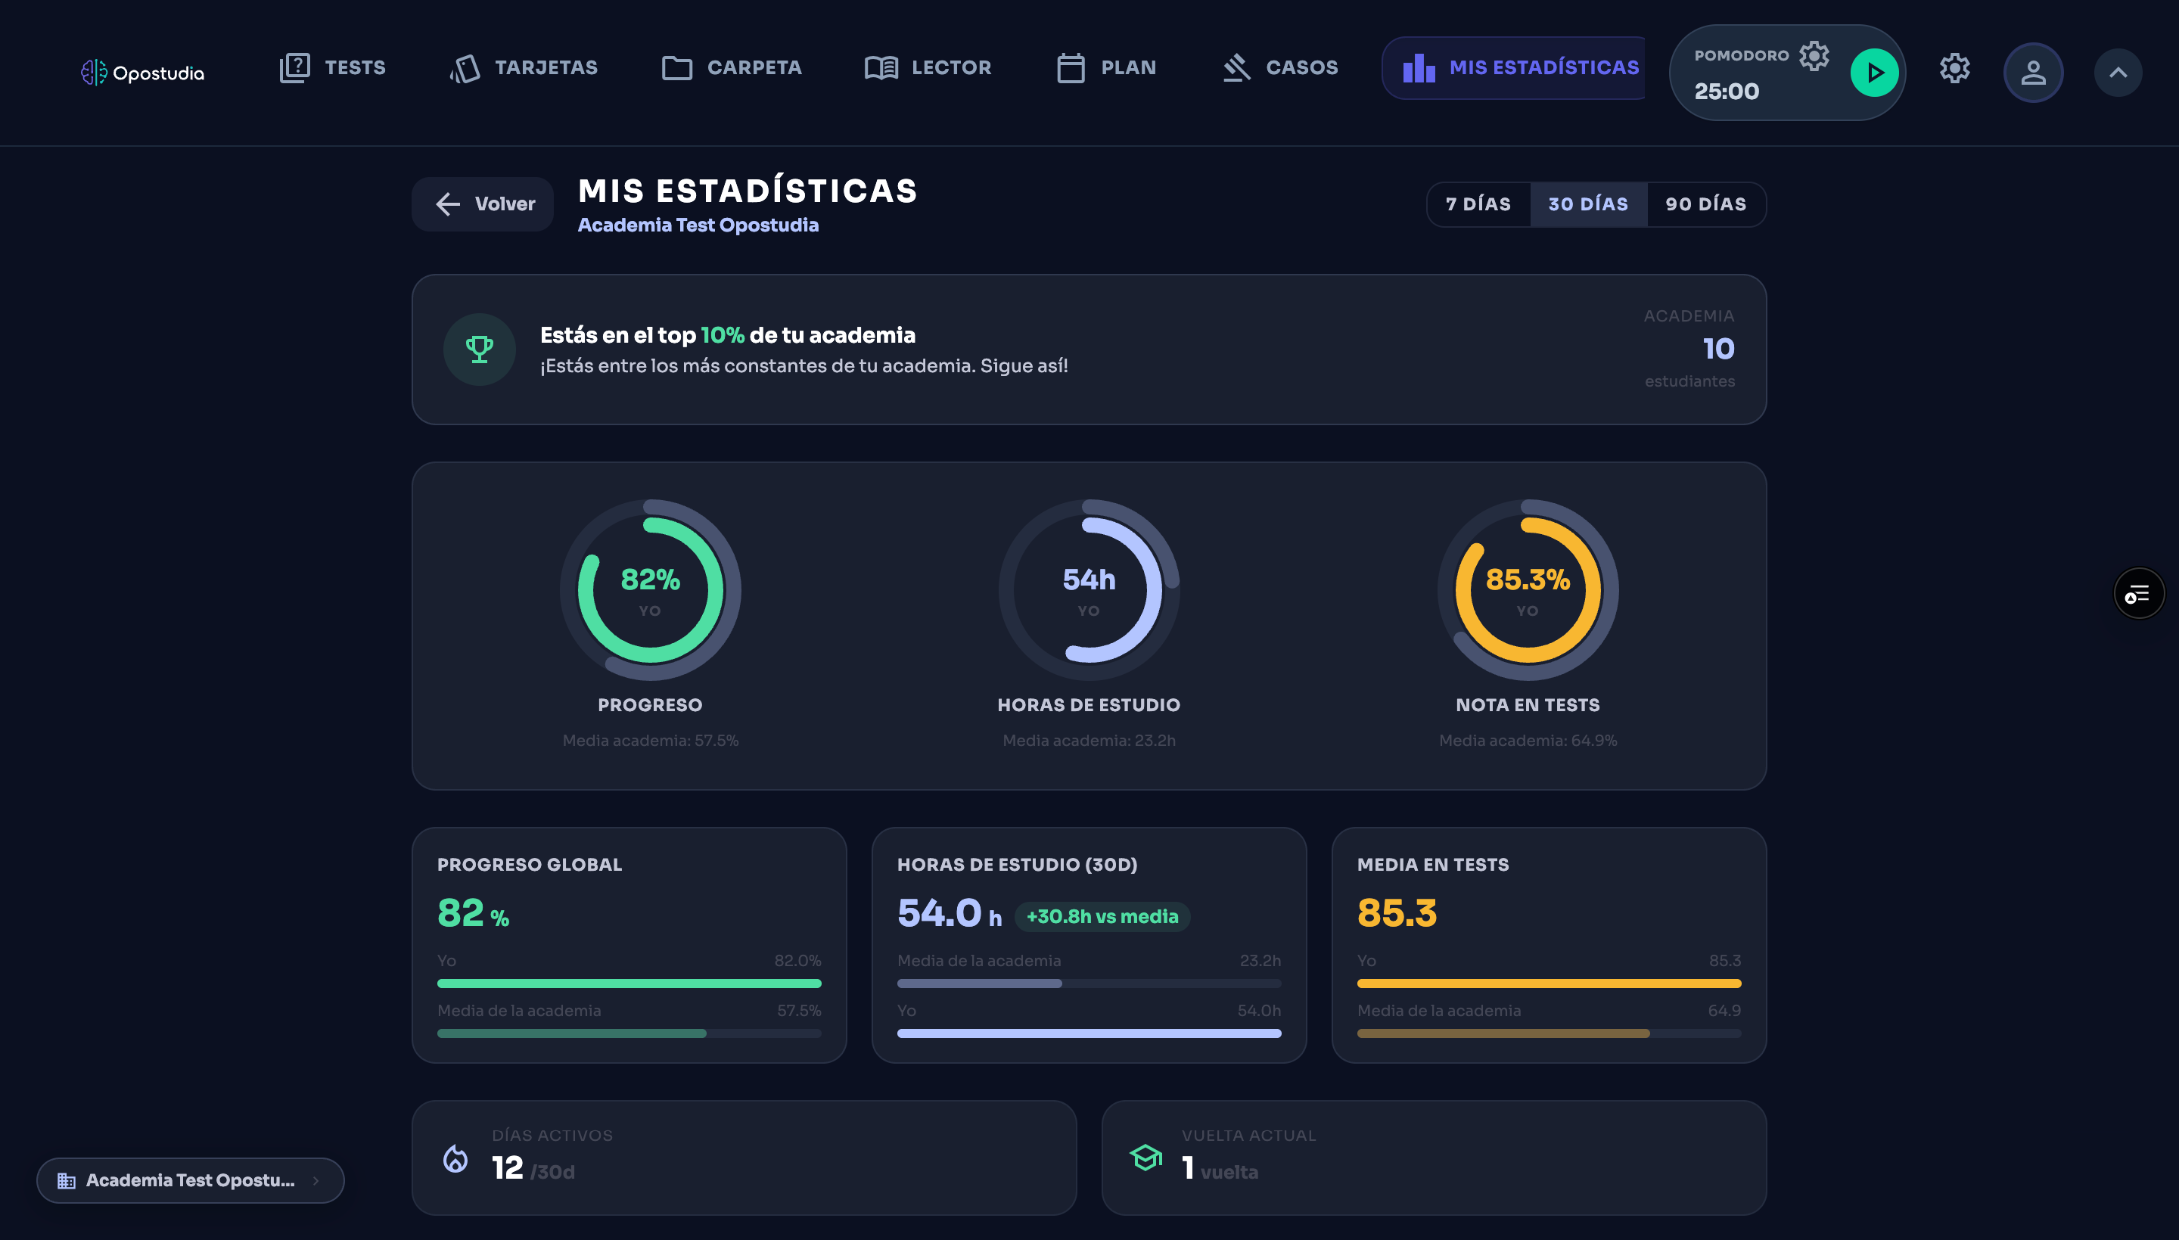Click 'Media academia: 23.2h' text
The width and height of the screenshot is (2179, 1240).
point(1089,741)
